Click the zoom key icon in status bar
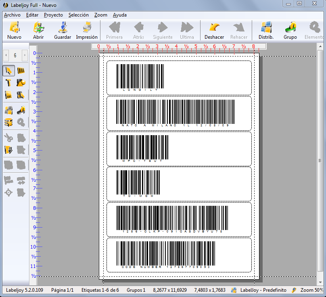Image resolution: width=326 pixels, height=297 pixels. tap(294, 290)
